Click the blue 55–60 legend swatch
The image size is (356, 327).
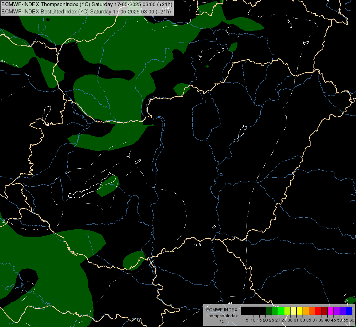349,311
